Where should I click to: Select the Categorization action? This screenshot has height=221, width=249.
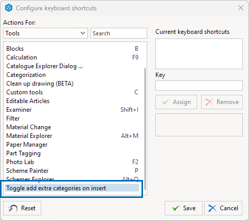point(72,75)
